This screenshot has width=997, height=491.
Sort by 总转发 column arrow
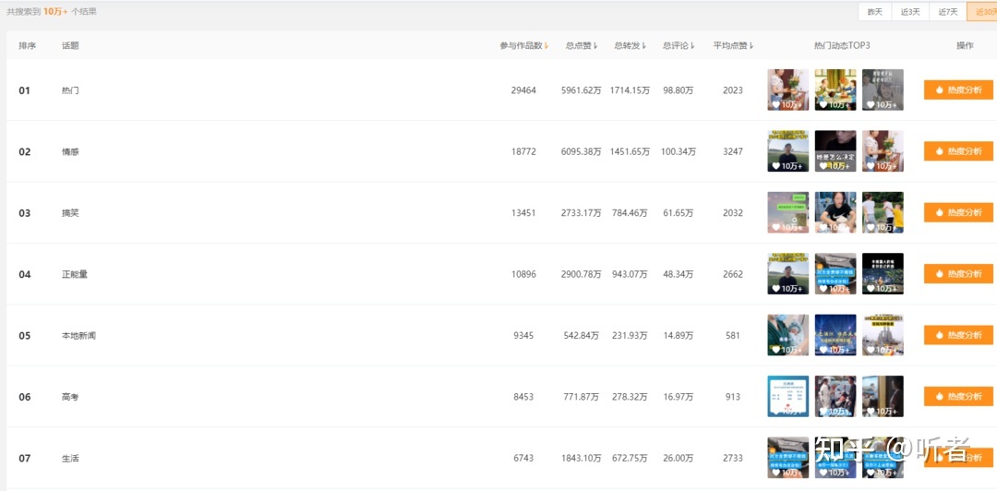(643, 46)
